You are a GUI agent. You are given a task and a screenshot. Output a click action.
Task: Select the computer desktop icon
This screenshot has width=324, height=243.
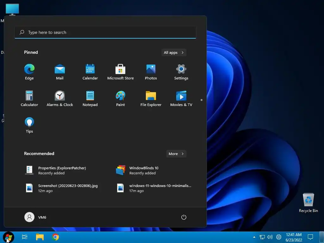(x=12, y=9)
